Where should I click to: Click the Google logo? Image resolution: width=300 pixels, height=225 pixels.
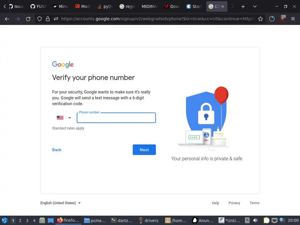(x=63, y=64)
